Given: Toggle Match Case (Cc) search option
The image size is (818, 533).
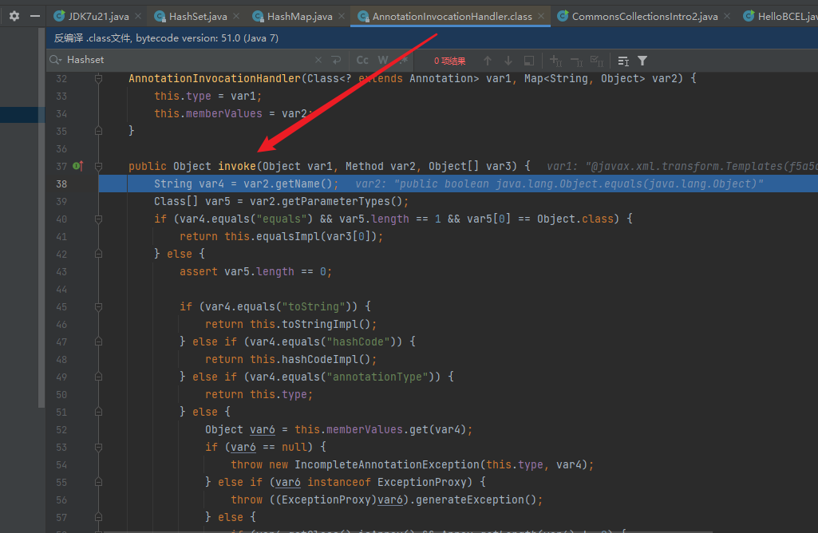Looking at the screenshot, I should point(362,61).
